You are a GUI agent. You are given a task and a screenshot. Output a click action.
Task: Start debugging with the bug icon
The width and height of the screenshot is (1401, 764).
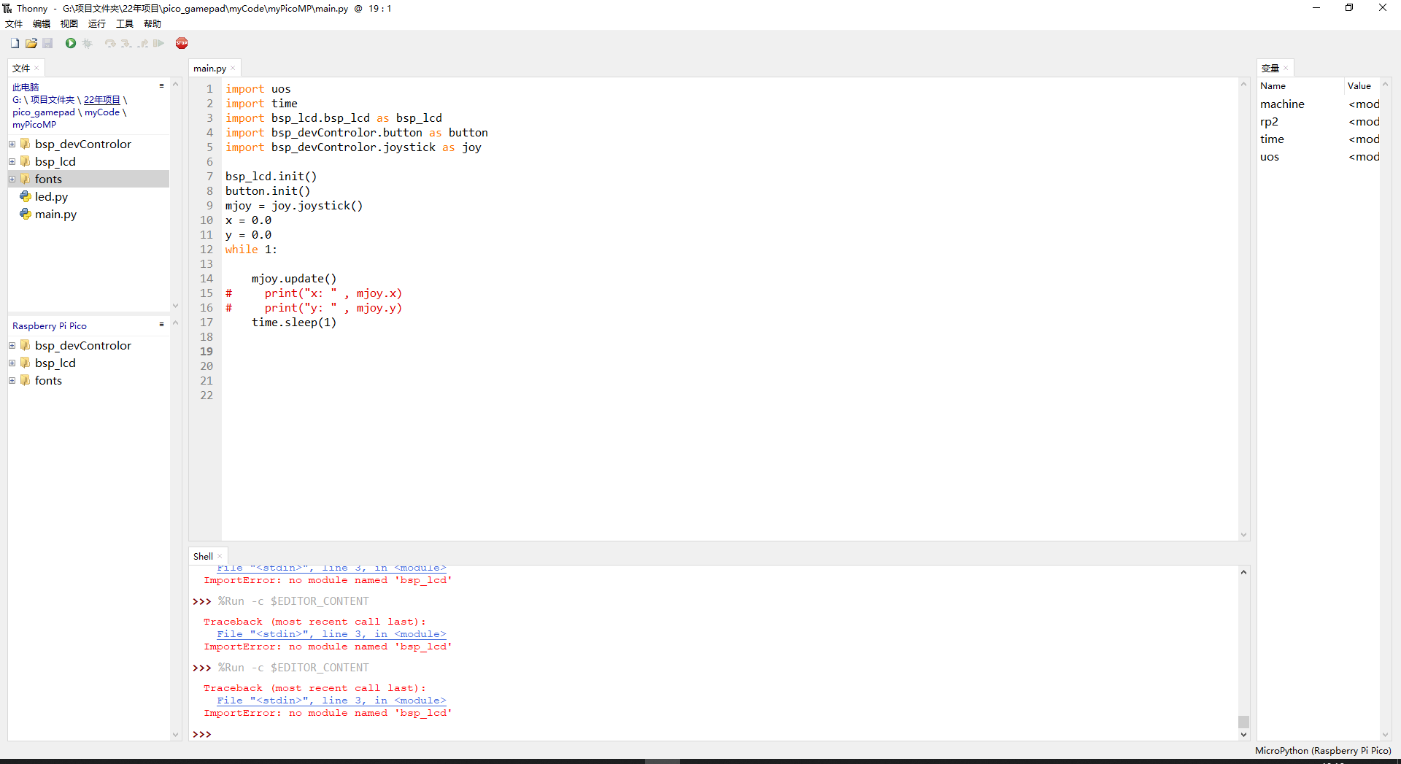(88, 44)
